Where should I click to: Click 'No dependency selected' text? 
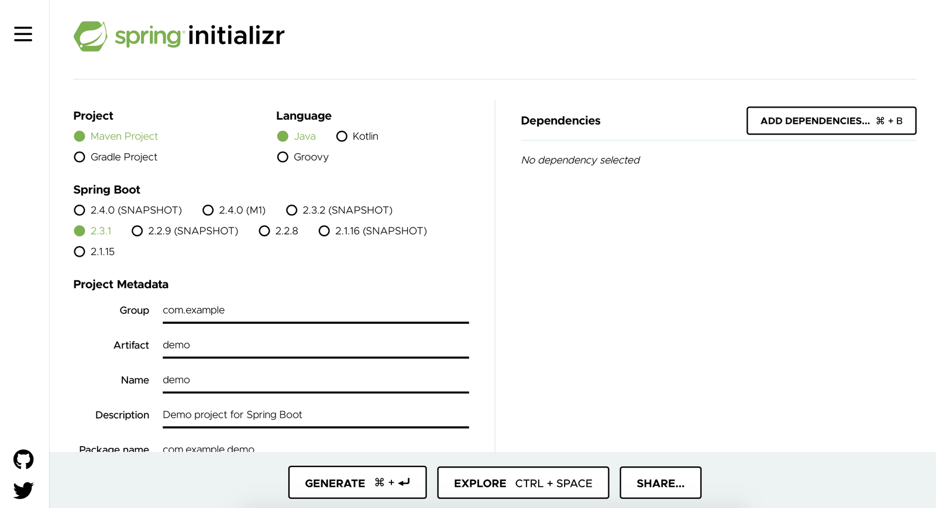click(x=580, y=160)
